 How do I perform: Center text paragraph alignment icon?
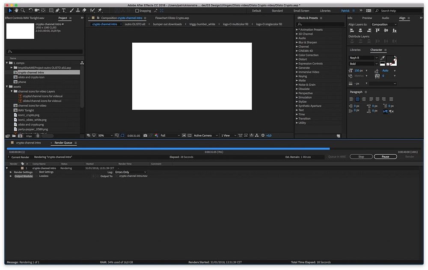point(357,99)
